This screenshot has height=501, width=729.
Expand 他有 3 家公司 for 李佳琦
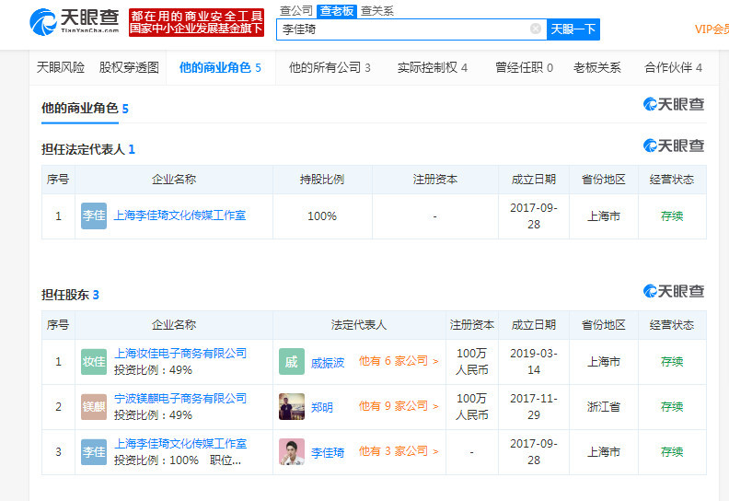pos(399,451)
